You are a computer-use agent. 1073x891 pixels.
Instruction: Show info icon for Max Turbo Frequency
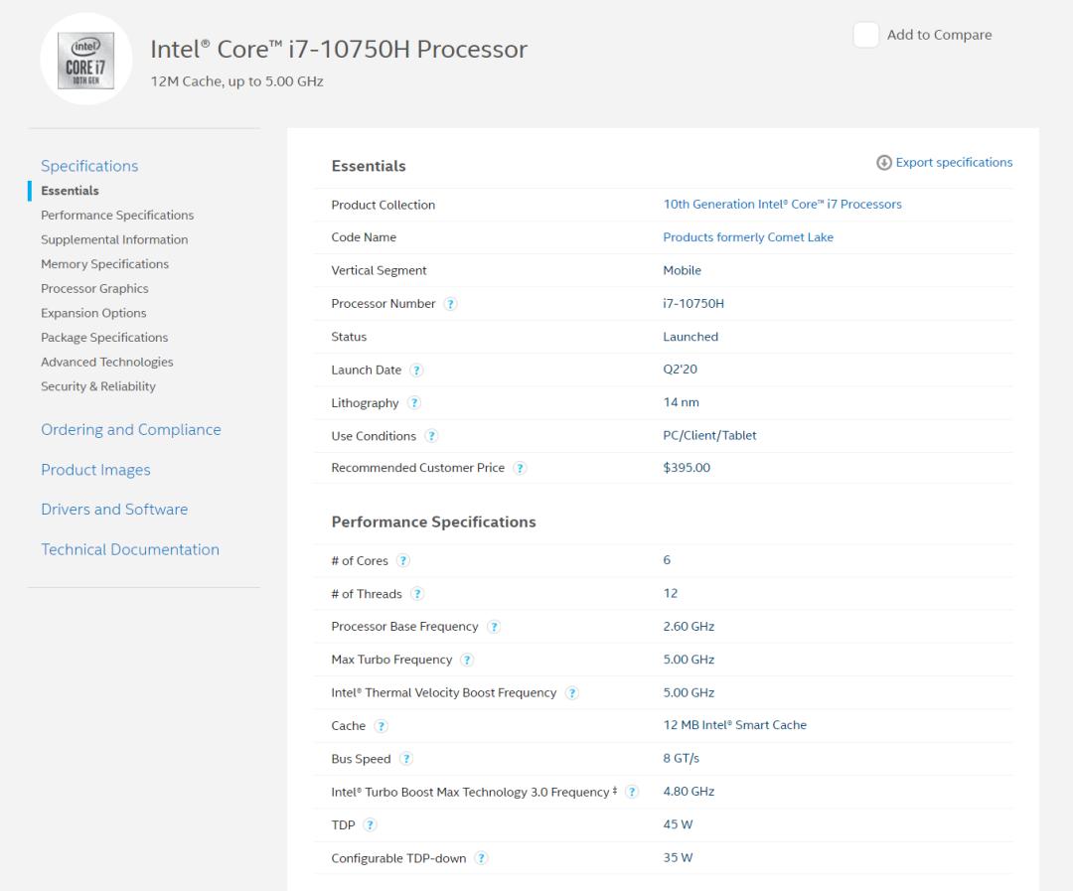pos(467,661)
